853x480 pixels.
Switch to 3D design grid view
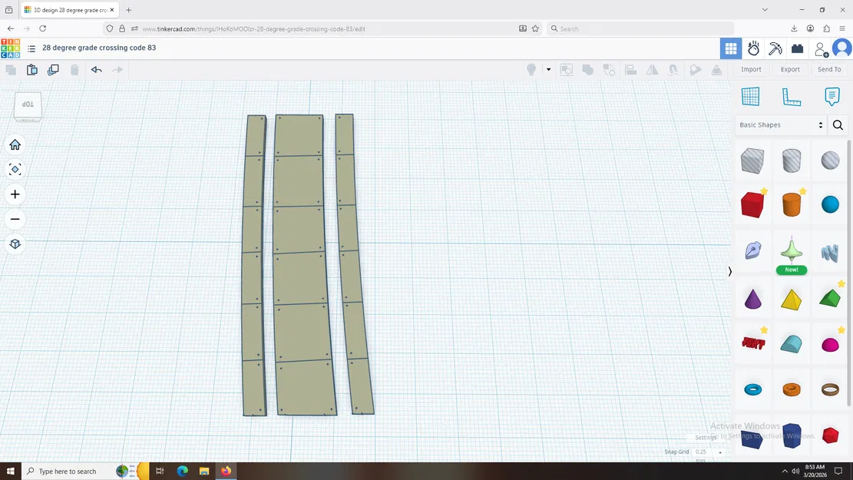pyautogui.click(x=730, y=48)
